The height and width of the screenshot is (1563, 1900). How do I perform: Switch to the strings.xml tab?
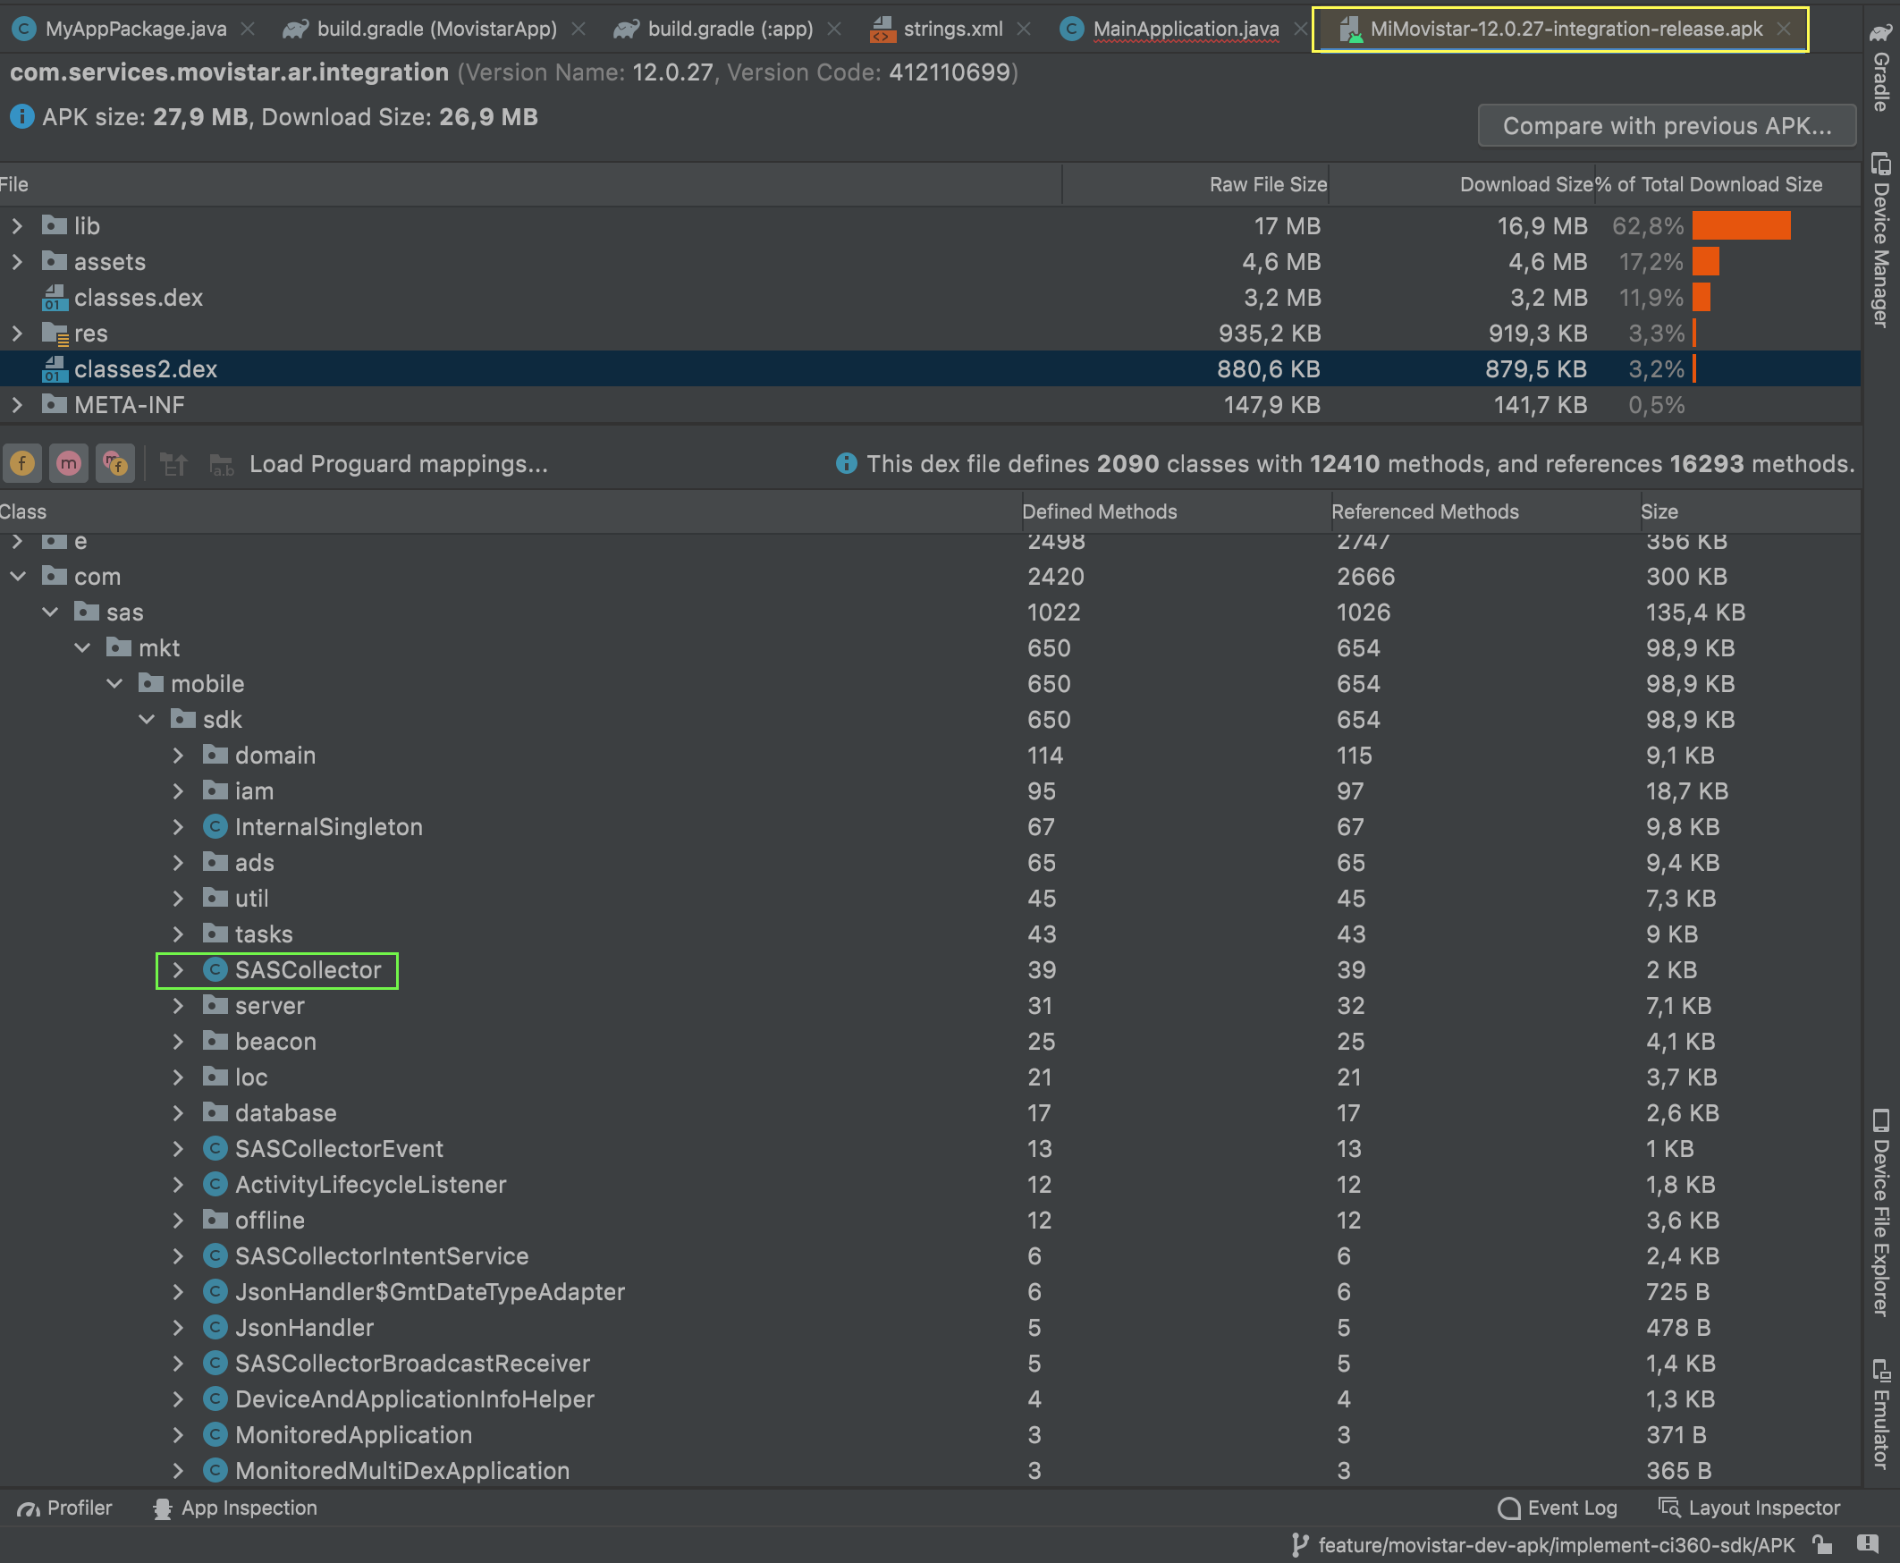pos(954,28)
